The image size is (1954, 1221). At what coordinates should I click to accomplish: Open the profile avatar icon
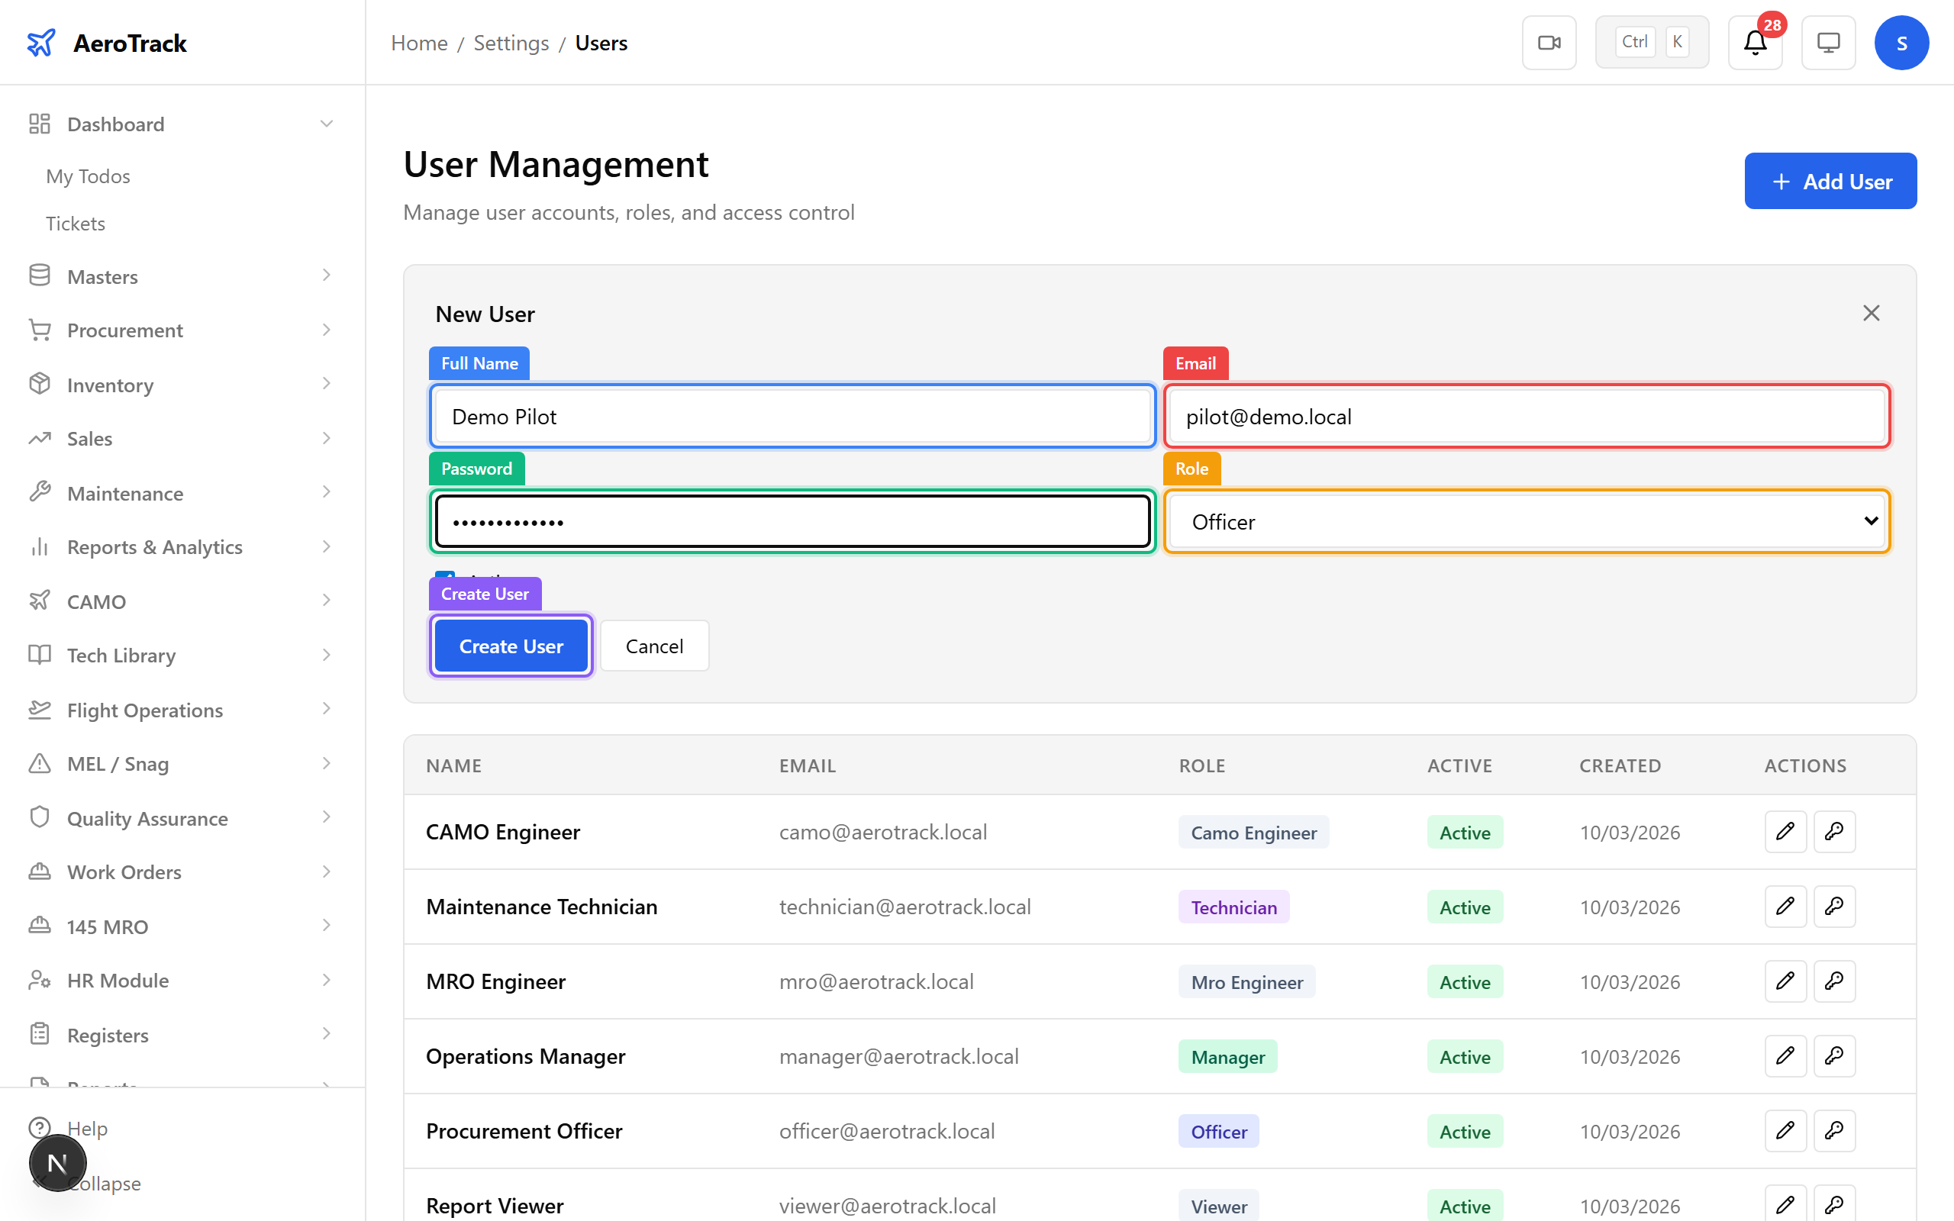coord(1901,42)
